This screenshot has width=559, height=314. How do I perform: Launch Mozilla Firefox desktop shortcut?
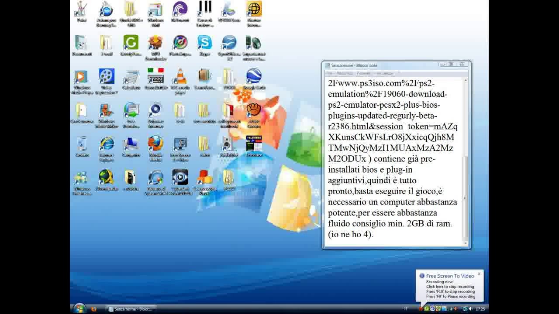point(155,149)
